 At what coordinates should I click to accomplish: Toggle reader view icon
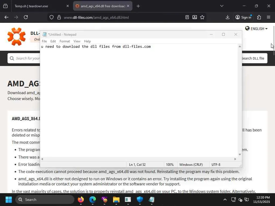(187, 17)
